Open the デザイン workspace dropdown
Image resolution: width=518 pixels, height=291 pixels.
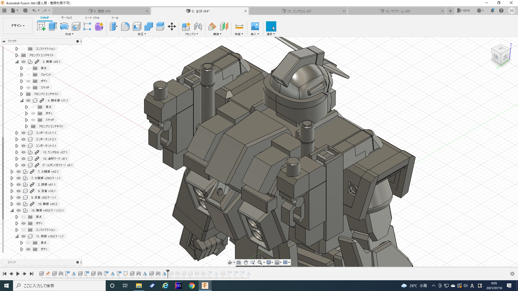tap(18, 26)
